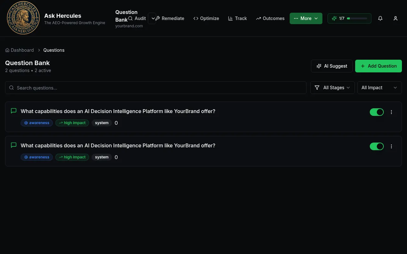Viewport: 407px width, 254px height.
Task: Click the yourbrand.com domain text
Action: 129,26
